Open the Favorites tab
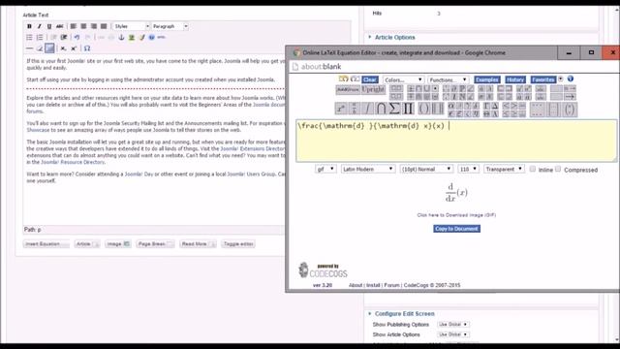The height and width of the screenshot is (349, 620). click(x=542, y=79)
